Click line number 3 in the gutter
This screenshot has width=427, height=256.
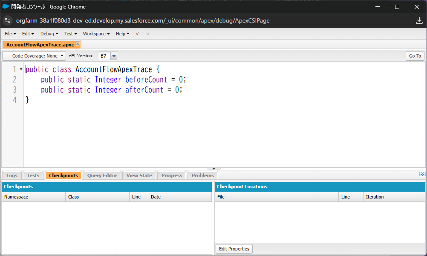(x=14, y=90)
